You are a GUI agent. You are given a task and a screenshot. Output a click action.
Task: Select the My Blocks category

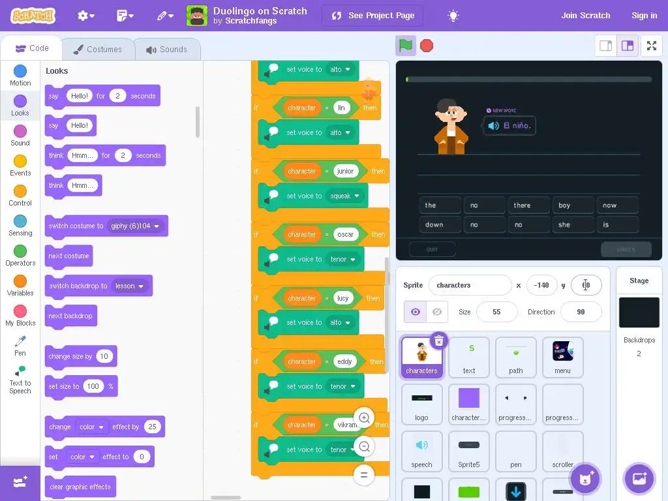[x=20, y=316]
